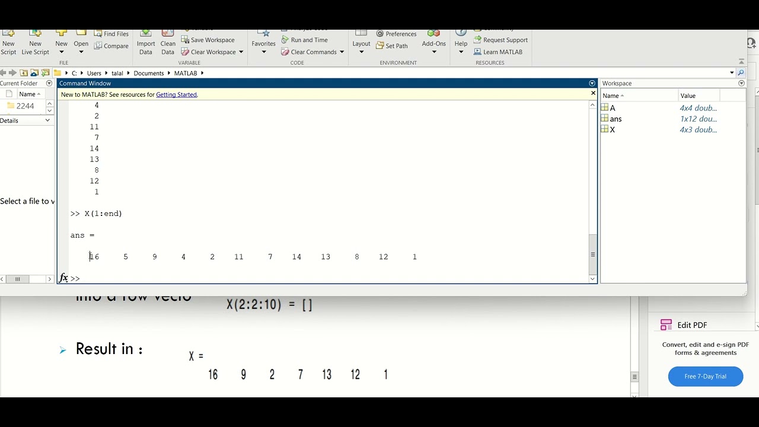Close the New to MATLAB banner
The width and height of the screenshot is (759, 427).
point(593,93)
